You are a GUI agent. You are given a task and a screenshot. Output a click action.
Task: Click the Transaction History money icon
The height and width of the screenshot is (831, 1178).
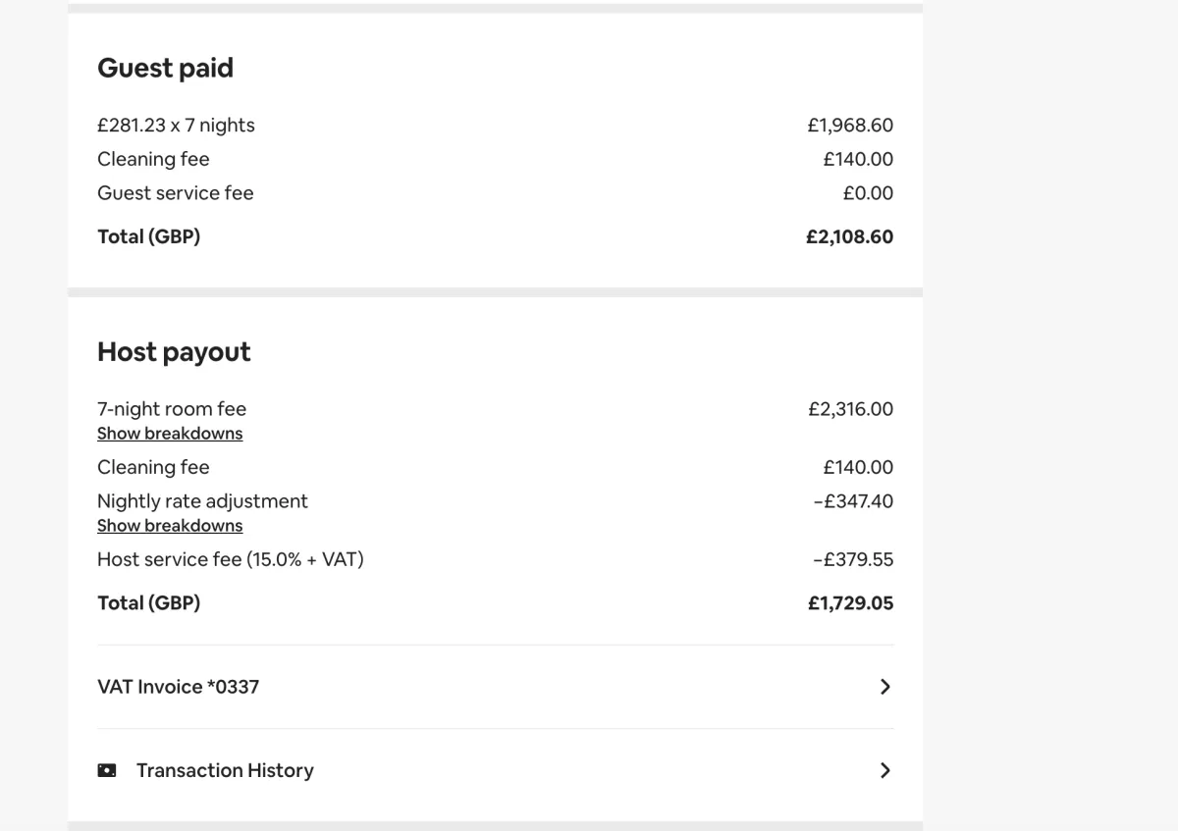107,770
